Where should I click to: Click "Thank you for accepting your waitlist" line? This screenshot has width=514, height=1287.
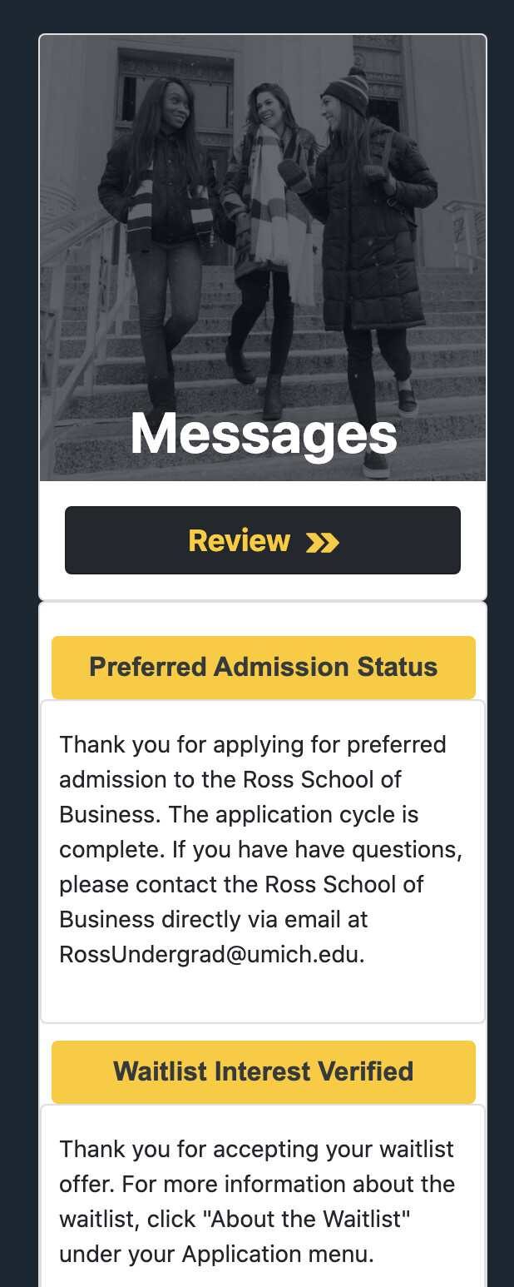(x=256, y=1150)
